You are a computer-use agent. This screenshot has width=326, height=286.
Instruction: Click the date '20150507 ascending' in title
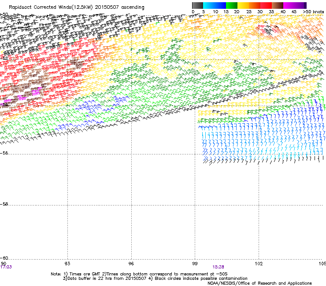tap(119, 7)
